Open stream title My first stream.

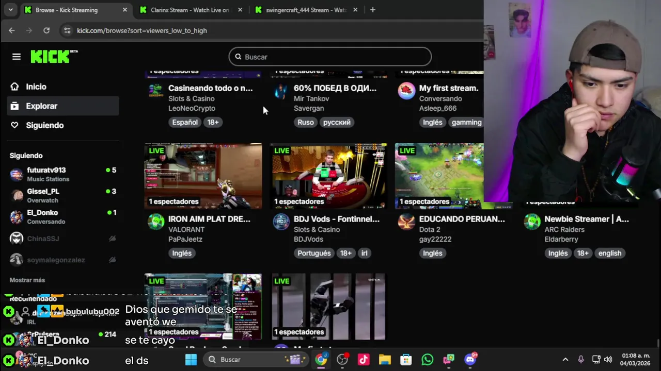[449, 88]
